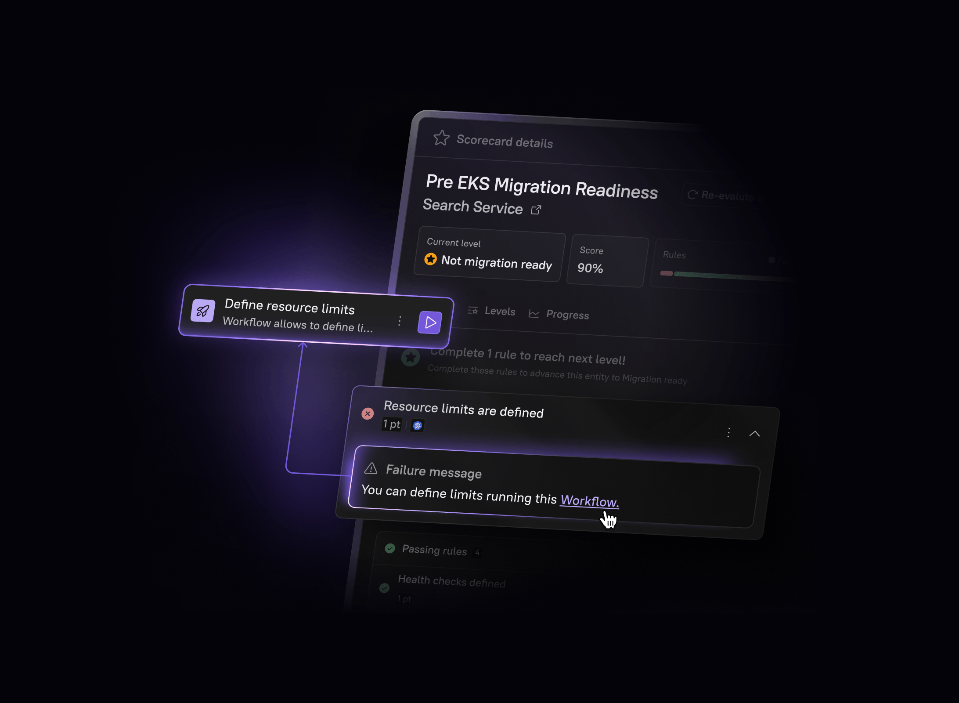Open the Resource limits rule options menu
This screenshot has width=959, height=703.
[728, 432]
